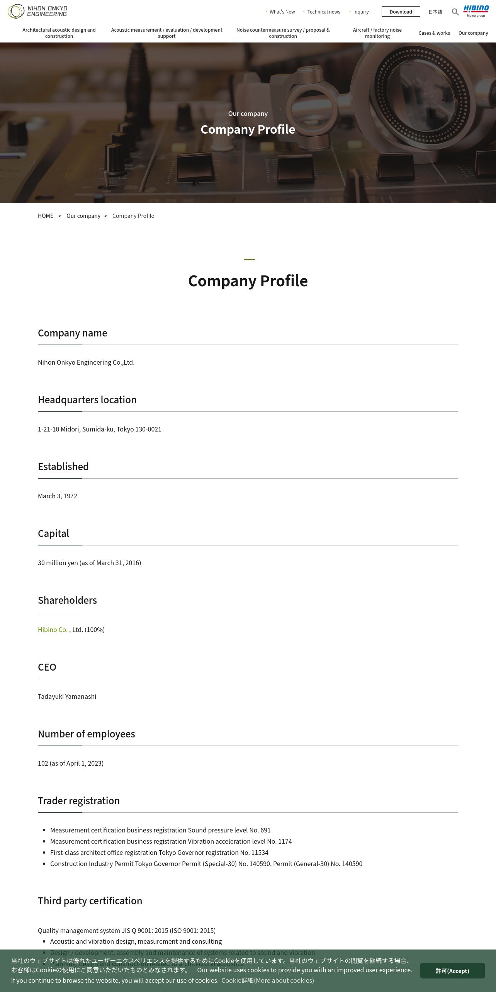
Task: Accept cookies with 許可(Accept) button
Action: coord(452,971)
